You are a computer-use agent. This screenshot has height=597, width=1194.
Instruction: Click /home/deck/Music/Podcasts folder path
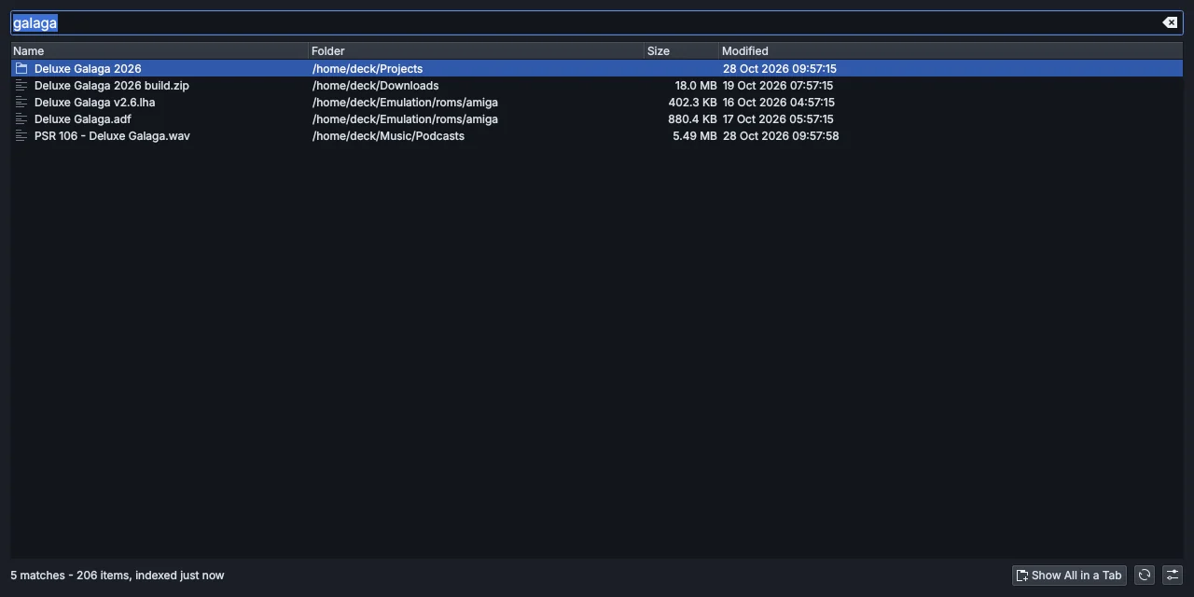click(388, 135)
